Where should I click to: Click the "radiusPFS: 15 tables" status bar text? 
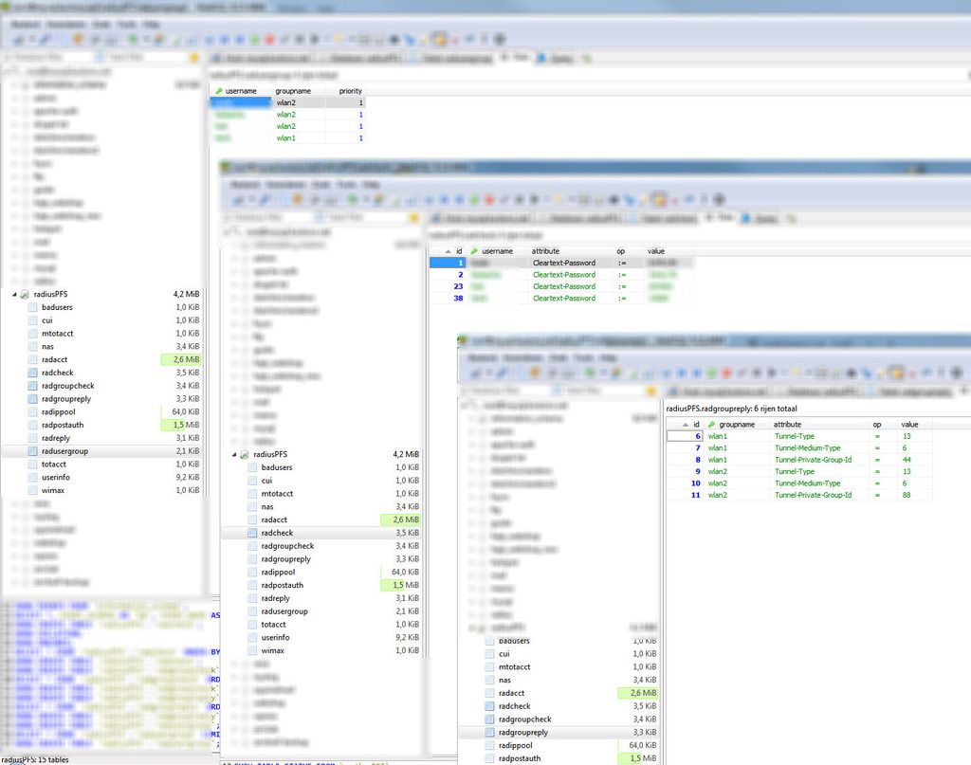pyautogui.click(x=35, y=760)
